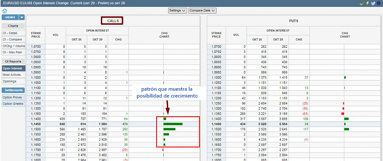Select the 1,1350 strike in Puts table
The height and width of the screenshot is (161, 383).
217,114
